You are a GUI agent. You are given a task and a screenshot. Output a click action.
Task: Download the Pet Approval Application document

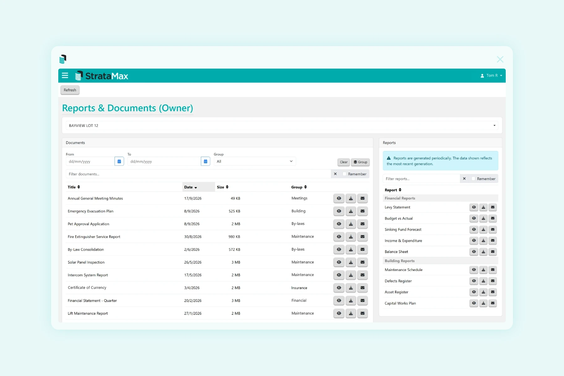(351, 224)
